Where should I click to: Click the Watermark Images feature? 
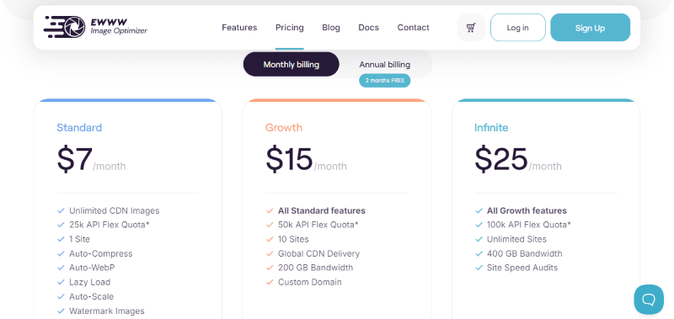[x=107, y=311]
